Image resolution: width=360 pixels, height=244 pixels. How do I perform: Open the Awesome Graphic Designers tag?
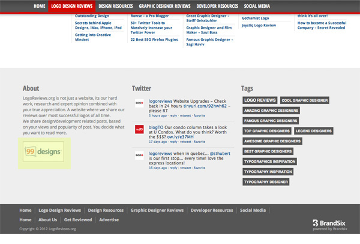coord(272,141)
